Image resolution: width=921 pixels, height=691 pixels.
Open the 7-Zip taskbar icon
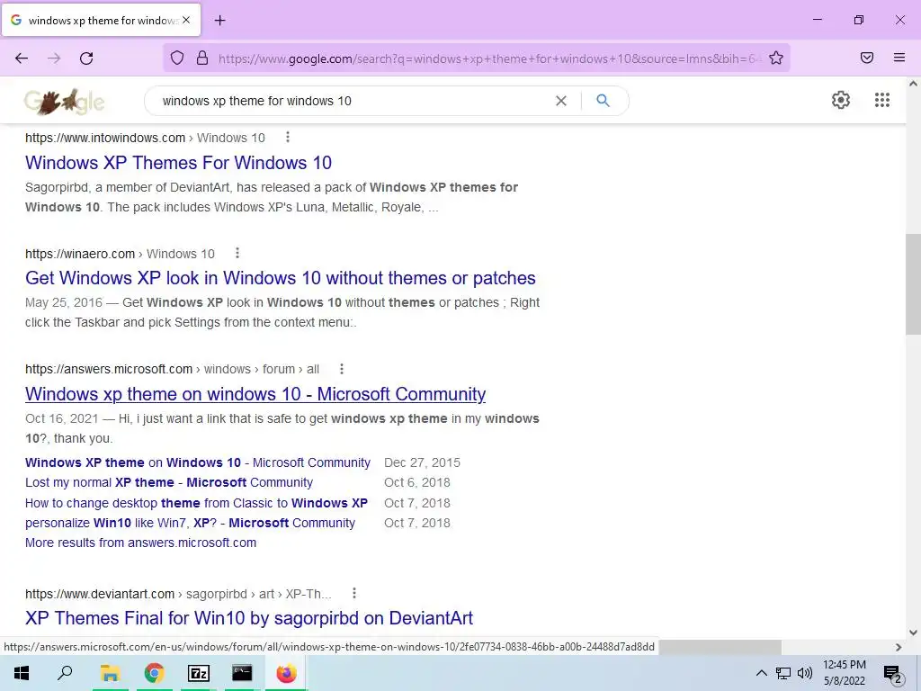199,673
